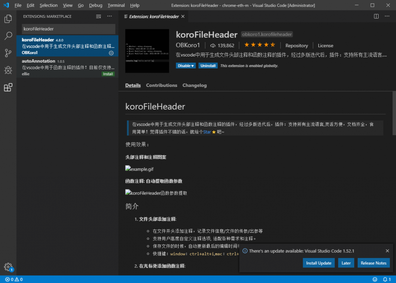The height and width of the screenshot is (283, 396).
Task: Click the koroFileHeader README heading
Action: tap(155, 106)
